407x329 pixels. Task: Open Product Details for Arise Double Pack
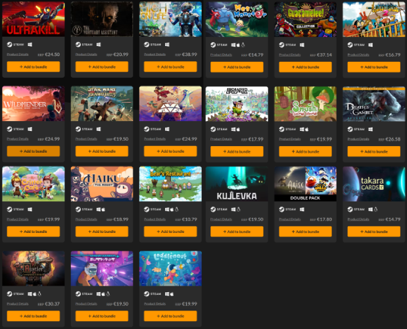coord(290,219)
